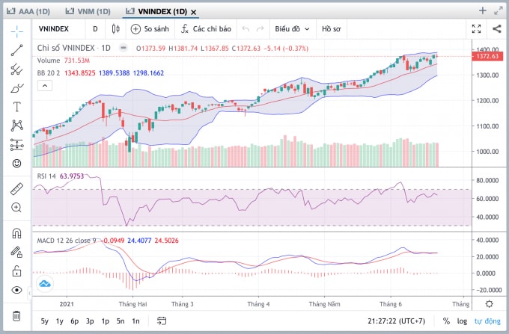Select the prediction and measurement tool
The width and height of the screenshot is (509, 334).
pyautogui.click(x=17, y=144)
